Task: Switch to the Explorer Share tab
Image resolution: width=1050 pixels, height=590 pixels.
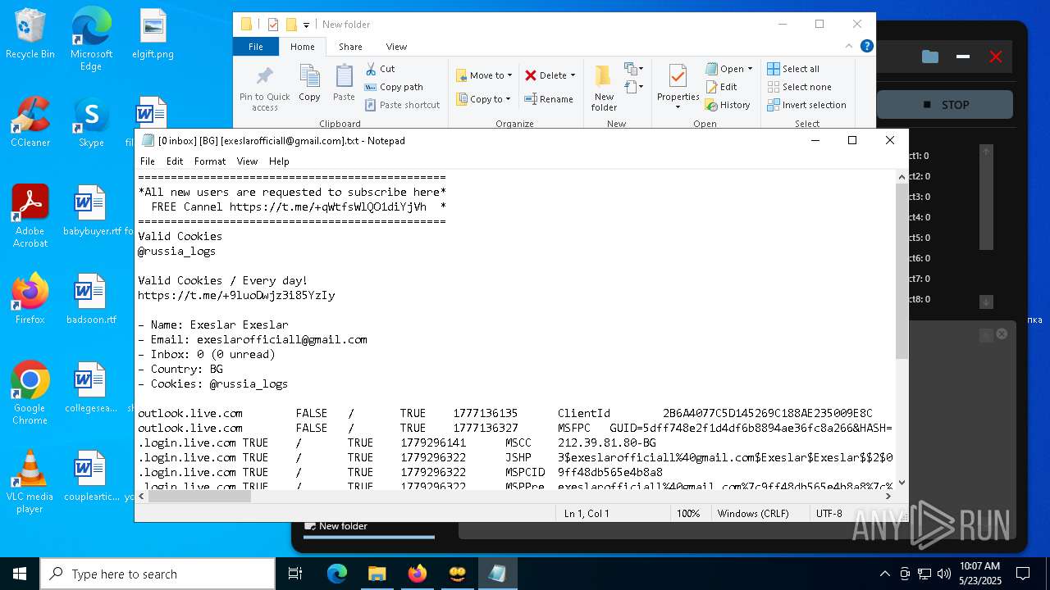Action: [x=350, y=47]
